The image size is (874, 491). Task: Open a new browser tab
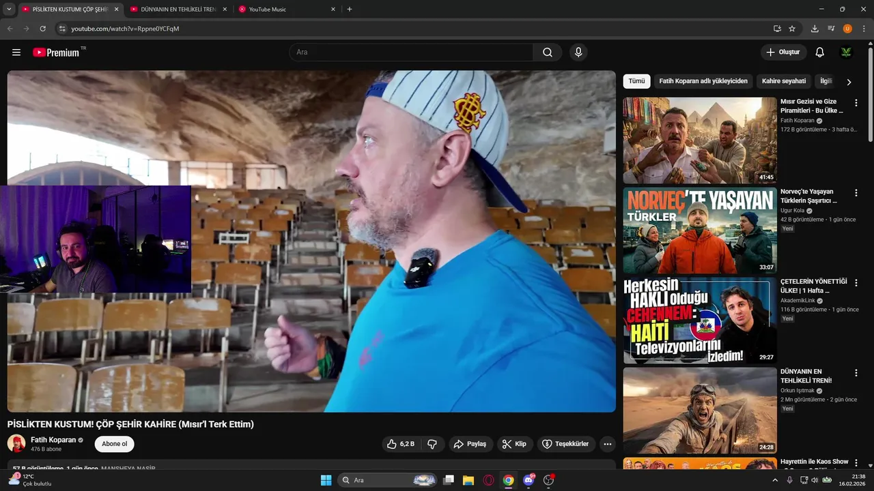(350, 10)
